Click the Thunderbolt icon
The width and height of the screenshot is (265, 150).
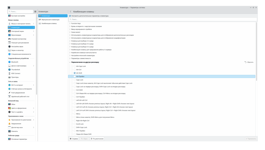coord(10,70)
